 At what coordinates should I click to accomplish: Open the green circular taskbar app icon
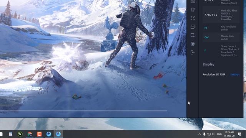coord(20,134)
